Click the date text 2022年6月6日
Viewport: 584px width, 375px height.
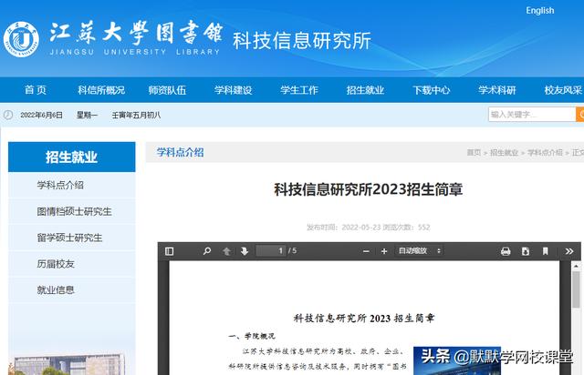pos(41,116)
